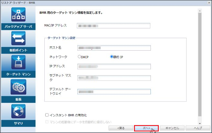Switch to ターゲット マシン tab label
Screen dimensions: 212x133
(x=18, y=74)
